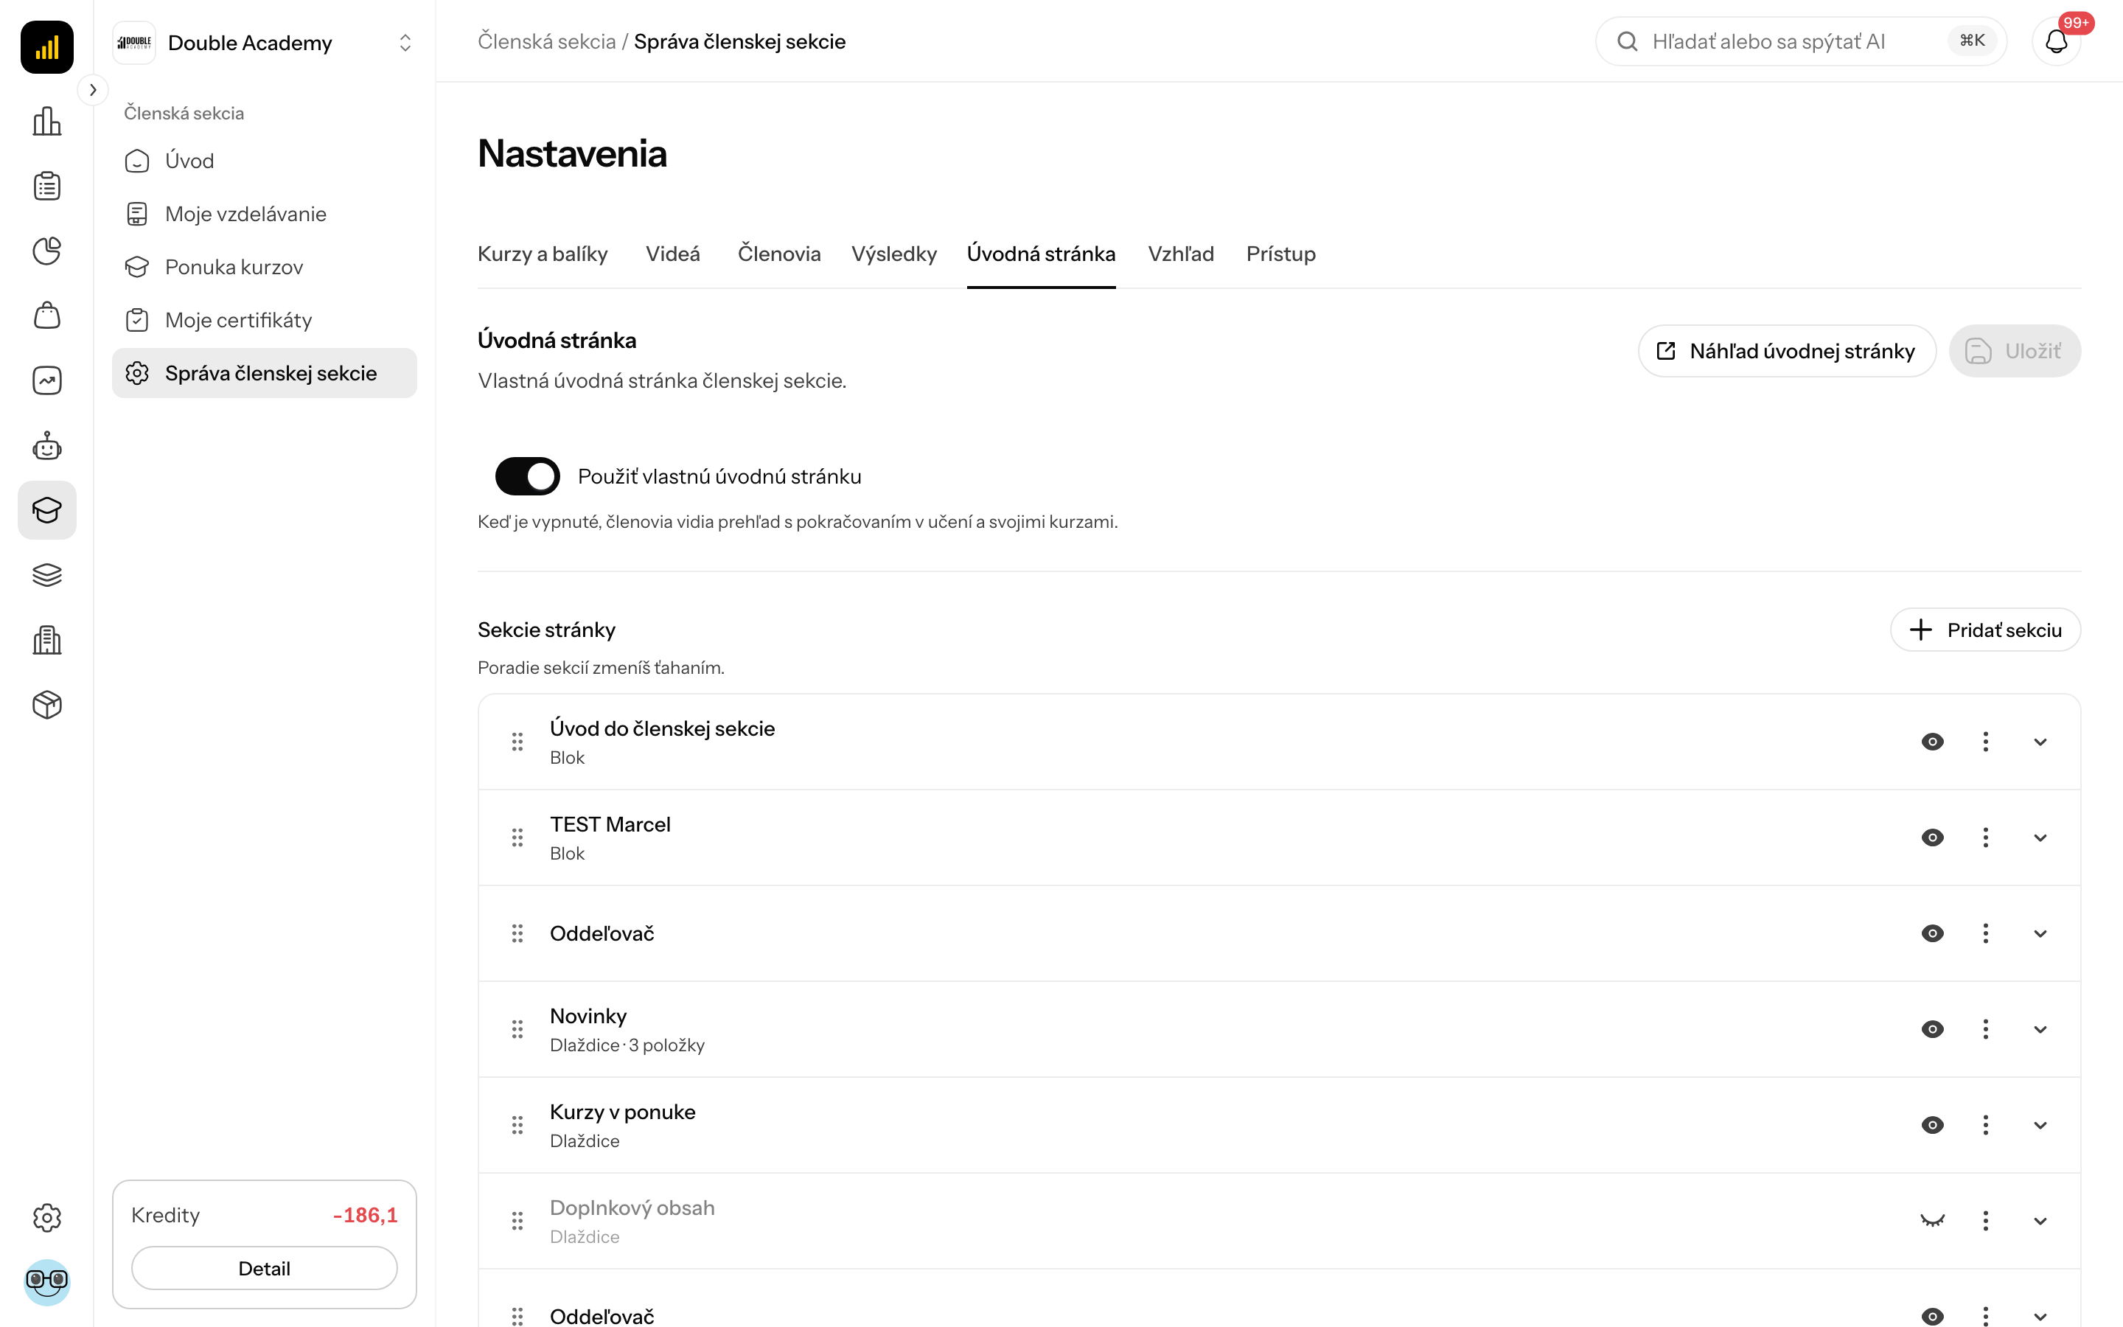Image resolution: width=2123 pixels, height=1327 pixels.
Task: Click the robot AI icon in sidebar
Action: pyautogui.click(x=46, y=446)
